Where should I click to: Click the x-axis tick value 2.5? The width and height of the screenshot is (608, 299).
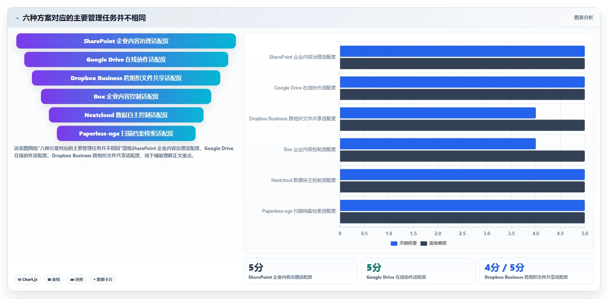click(462, 233)
